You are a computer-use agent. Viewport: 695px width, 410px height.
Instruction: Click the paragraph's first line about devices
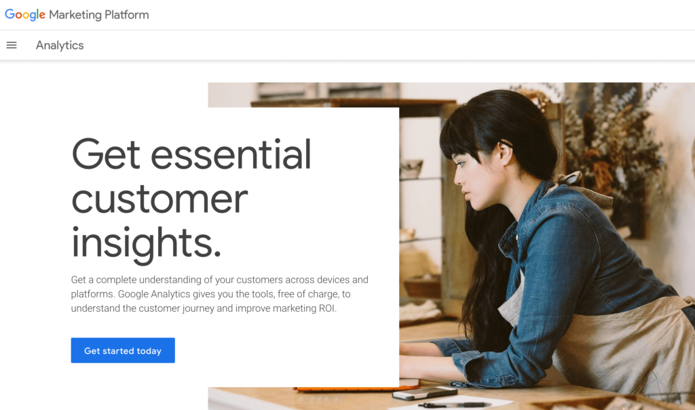(x=219, y=280)
